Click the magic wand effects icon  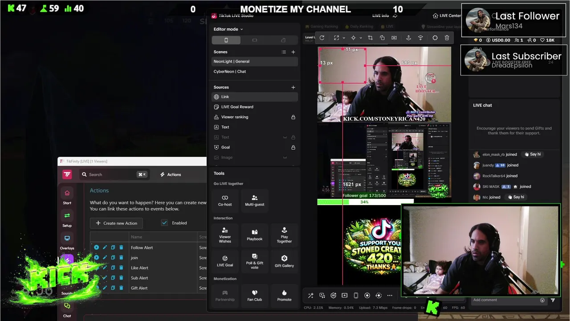(x=310, y=296)
